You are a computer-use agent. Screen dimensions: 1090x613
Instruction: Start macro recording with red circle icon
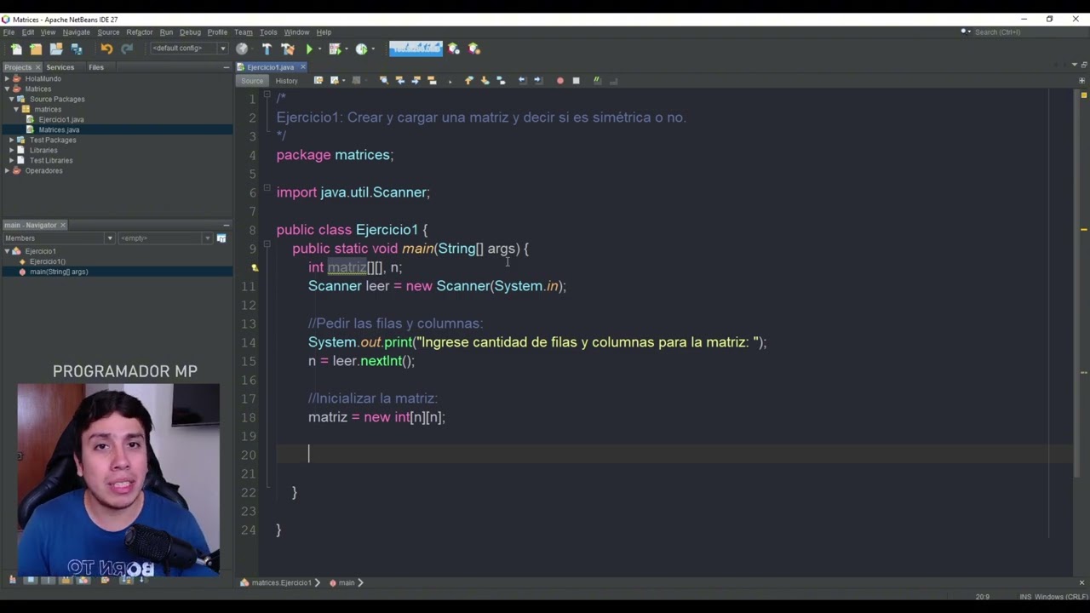[559, 80]
